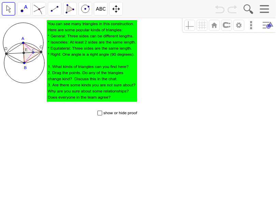Toggle the style bar button
The image size is (276, 204).
[x=267, y=25]
